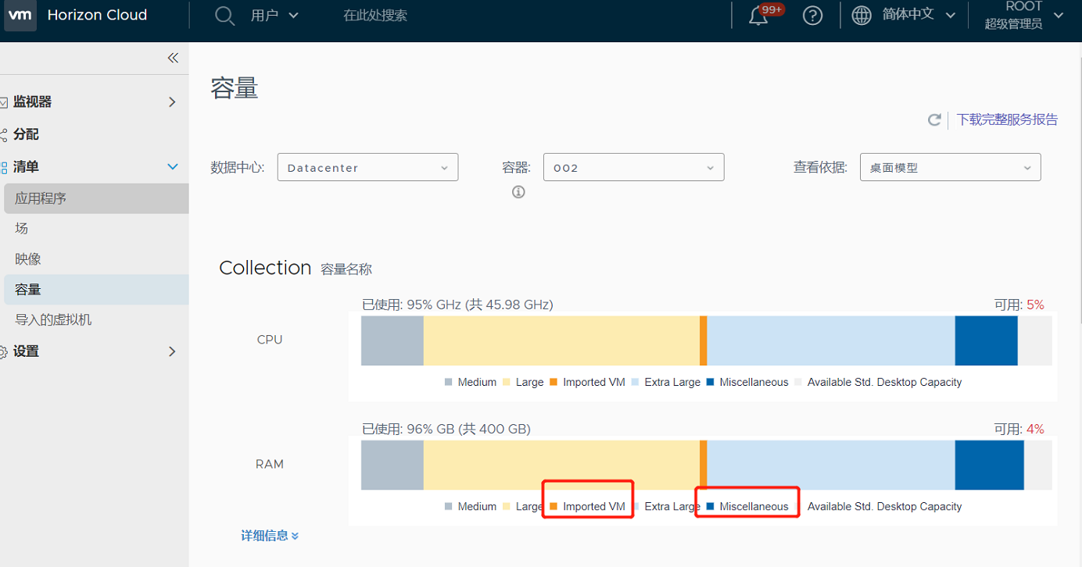The image size is (1082, 567).
Task: Open the 查看依据 桌面模型 dropdown
Action: point(951,167)
